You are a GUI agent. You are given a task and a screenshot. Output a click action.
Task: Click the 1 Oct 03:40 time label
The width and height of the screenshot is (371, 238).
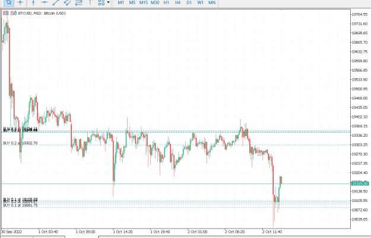(48, 232)
